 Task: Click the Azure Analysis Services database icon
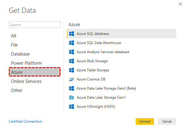pos(72,52)
